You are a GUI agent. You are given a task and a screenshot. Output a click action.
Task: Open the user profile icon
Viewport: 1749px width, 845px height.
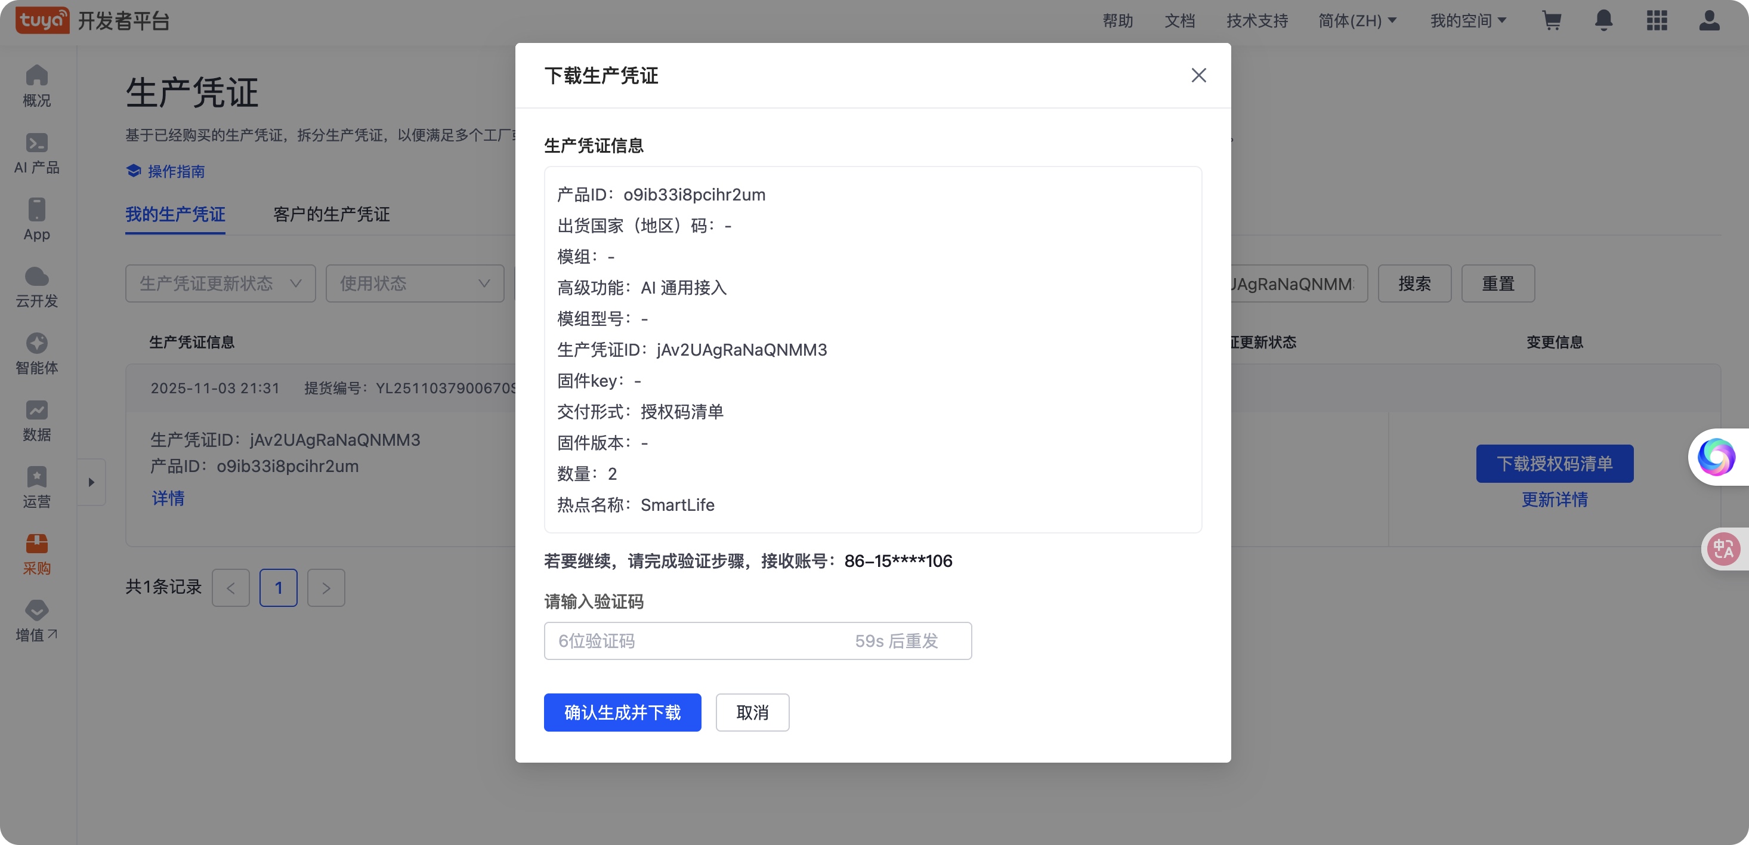pyautogui.click(x=1709, y=20)
